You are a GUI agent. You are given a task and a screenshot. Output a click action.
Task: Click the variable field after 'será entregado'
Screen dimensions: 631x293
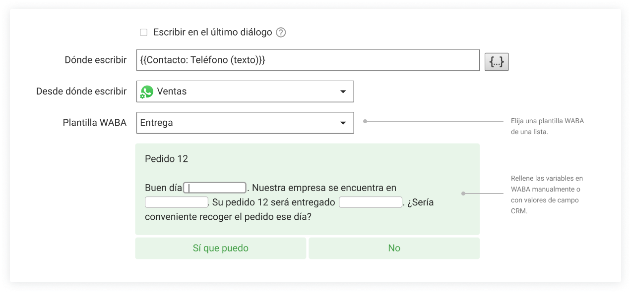(x=370, y=202)
